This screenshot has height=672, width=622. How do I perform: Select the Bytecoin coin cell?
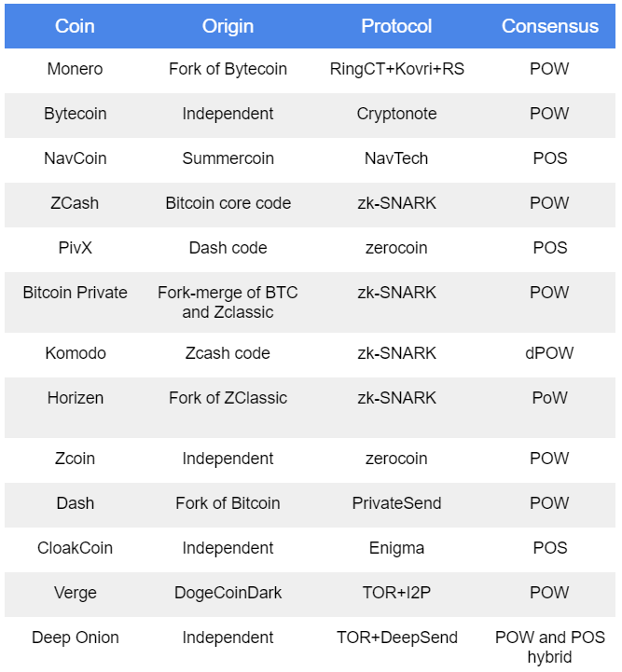75,114
